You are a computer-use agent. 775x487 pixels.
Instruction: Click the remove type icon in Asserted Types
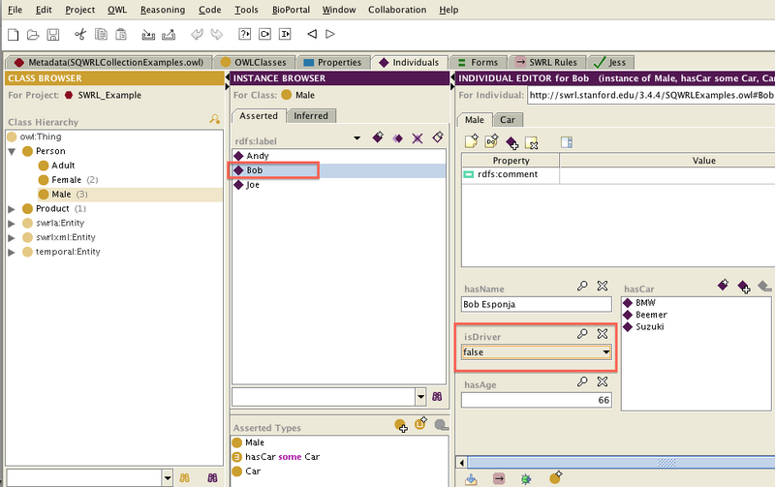coord(442,425)
